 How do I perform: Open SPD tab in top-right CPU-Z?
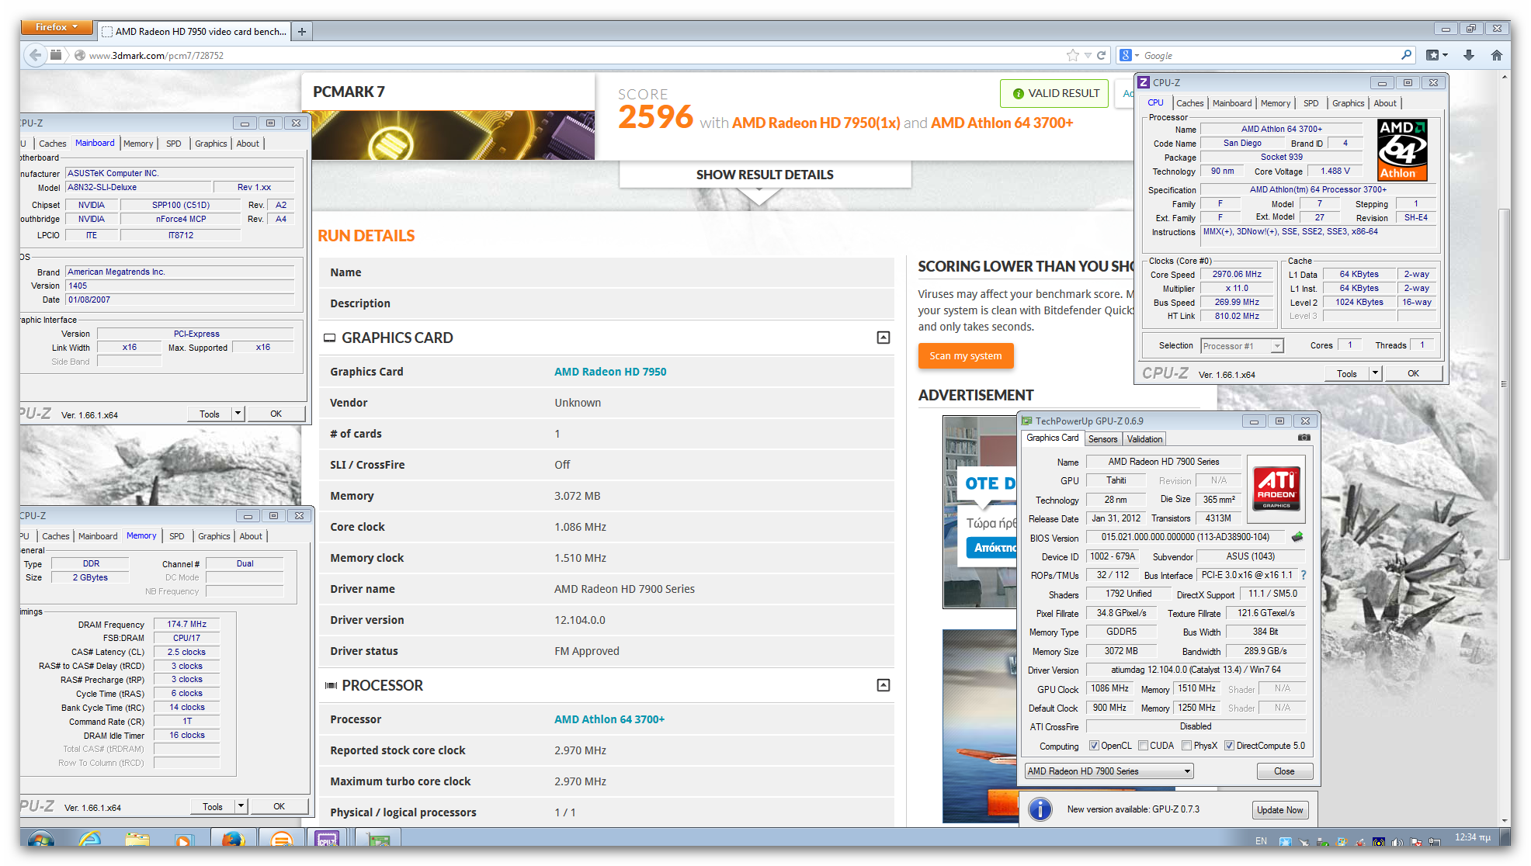1311,103
